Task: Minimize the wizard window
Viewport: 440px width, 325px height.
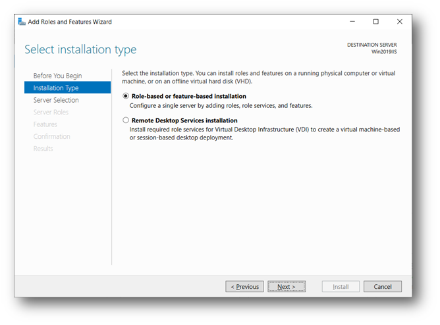Action: (352, 22)
